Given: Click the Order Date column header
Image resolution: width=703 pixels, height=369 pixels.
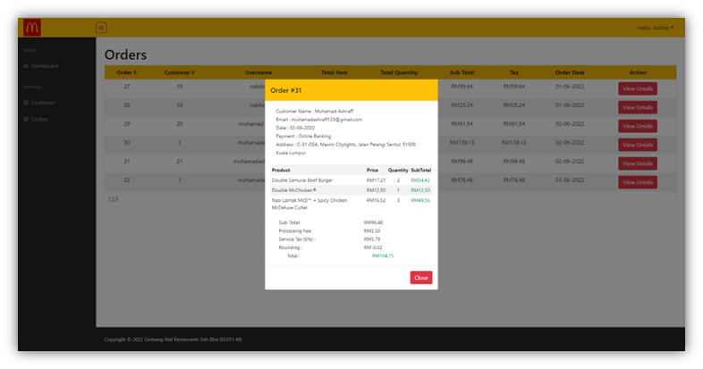Looking at the screenshot, I should [x=570, y=72].
